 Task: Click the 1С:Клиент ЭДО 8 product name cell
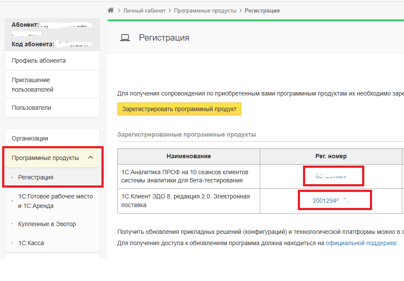[186, 201]
